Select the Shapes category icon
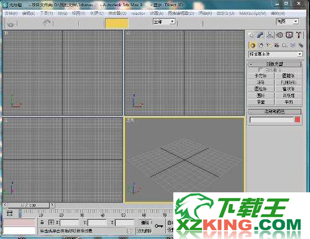310x239 pixels. pyautogui.click(x=261, y=45)
